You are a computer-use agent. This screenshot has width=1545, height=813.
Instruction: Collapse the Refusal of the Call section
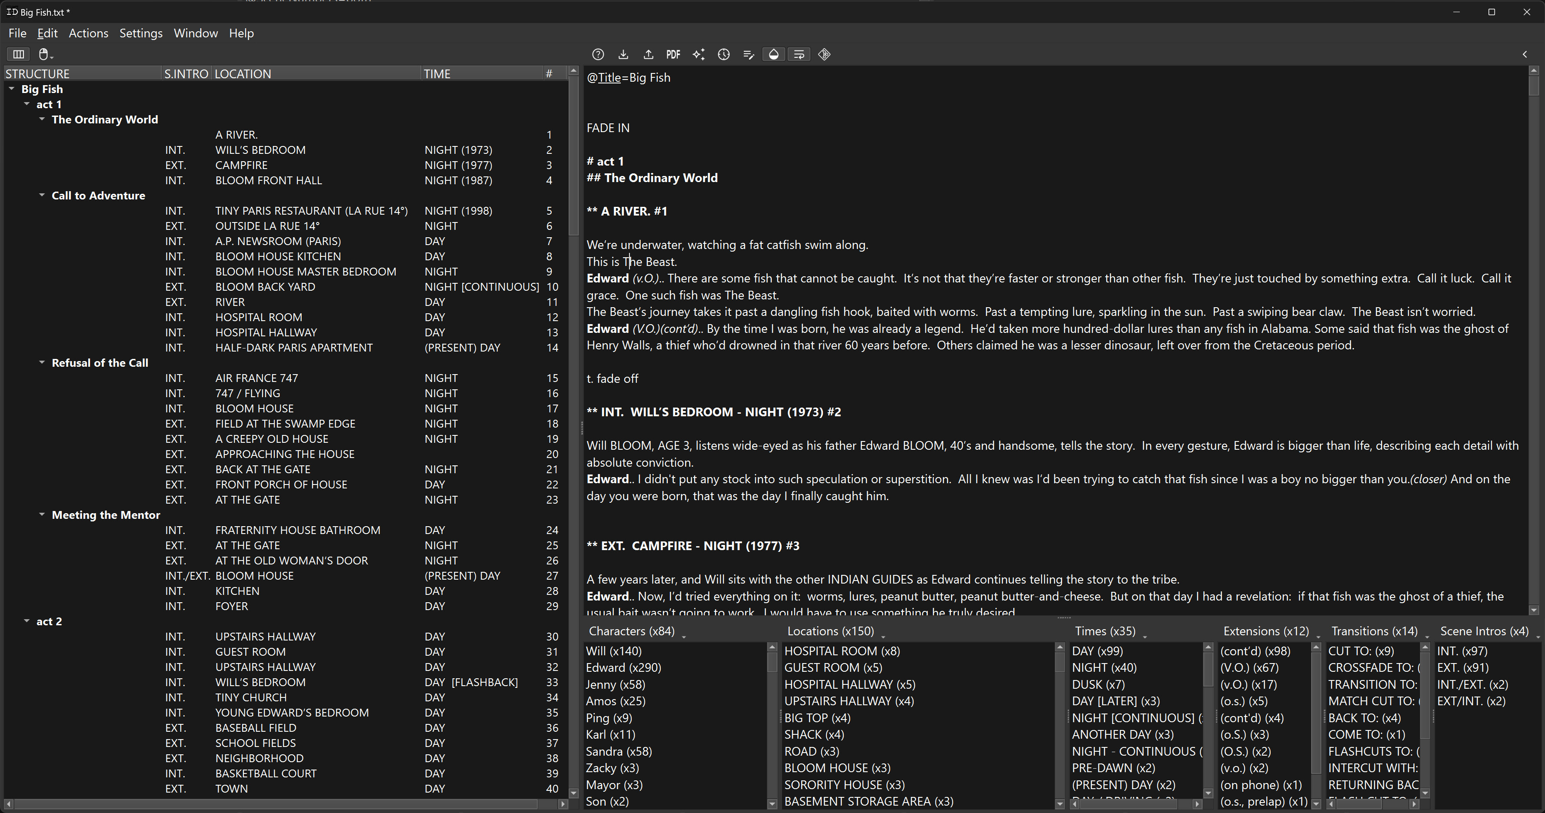[x=42, y=363]
